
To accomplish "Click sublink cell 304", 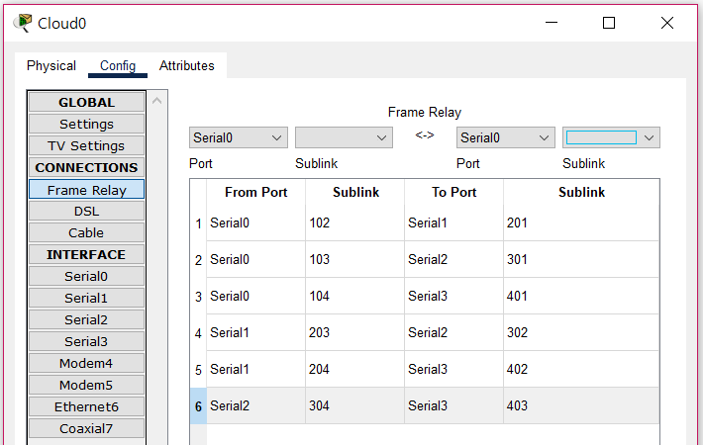I will (x=355, y=406).
